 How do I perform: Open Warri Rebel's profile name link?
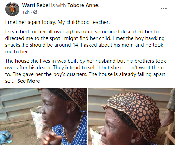(x=36, y=5)
